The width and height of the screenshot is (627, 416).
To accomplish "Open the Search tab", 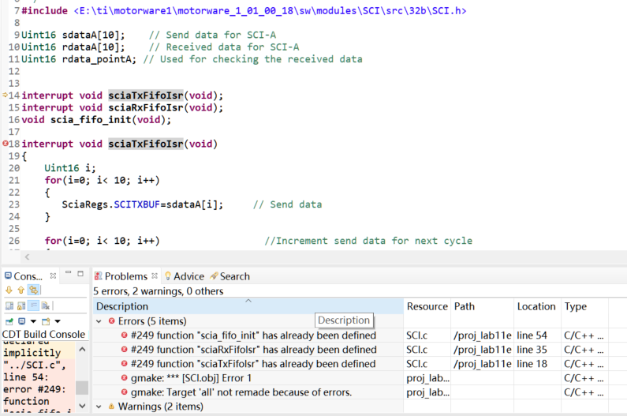I will (x=230, y=276).
